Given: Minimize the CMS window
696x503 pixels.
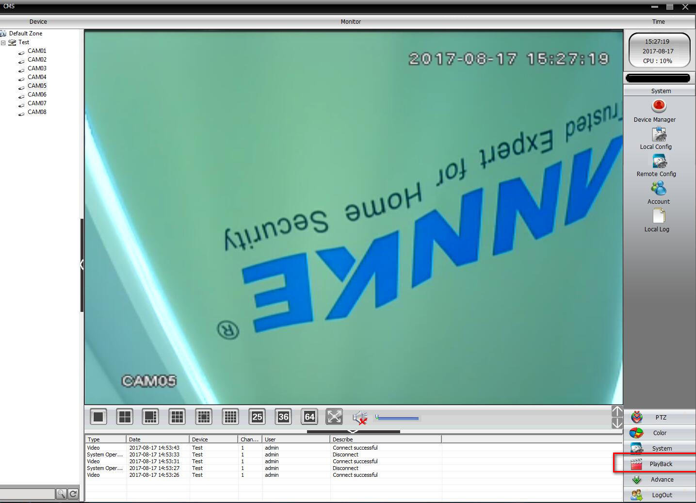Looking at the screenshot, I should [655, 7].
